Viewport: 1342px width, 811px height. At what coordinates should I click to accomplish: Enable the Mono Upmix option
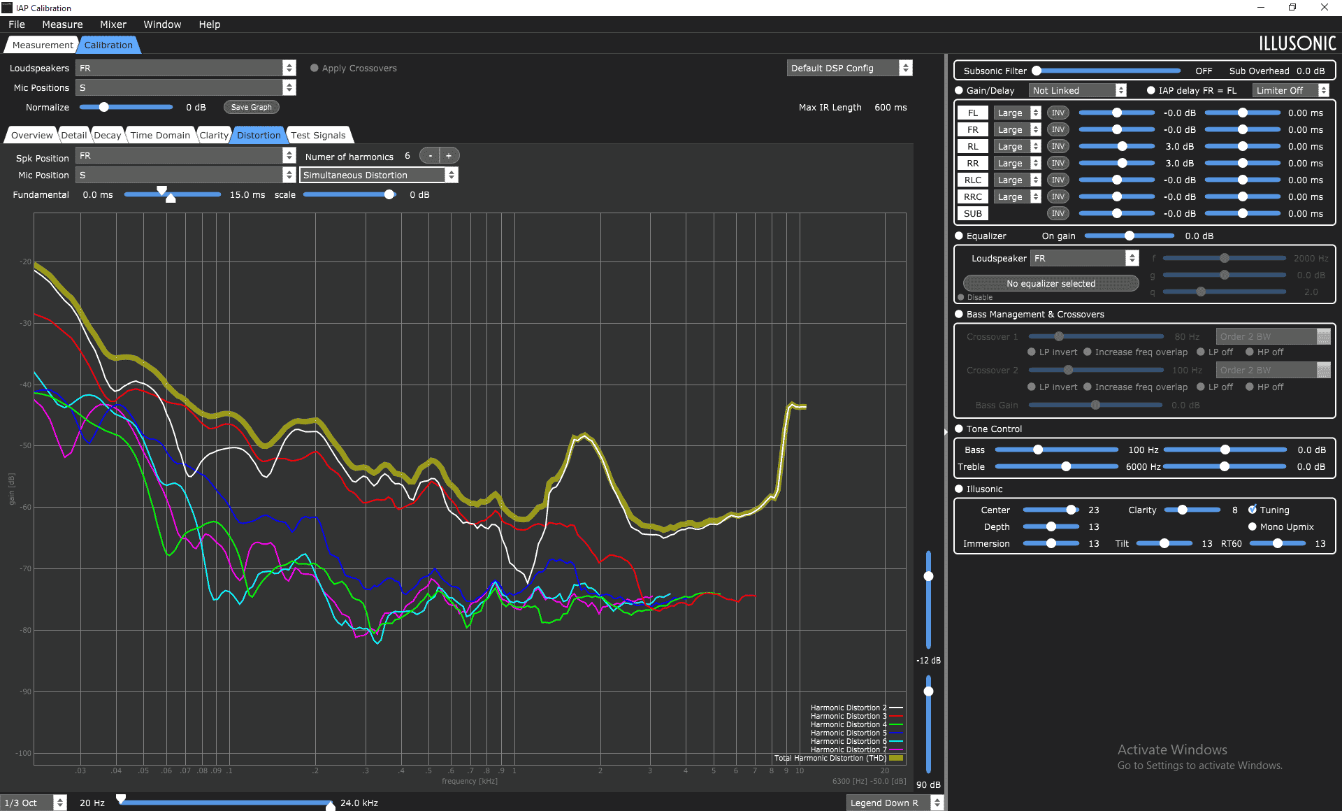pyautogui.click(x=1253, y=526)
